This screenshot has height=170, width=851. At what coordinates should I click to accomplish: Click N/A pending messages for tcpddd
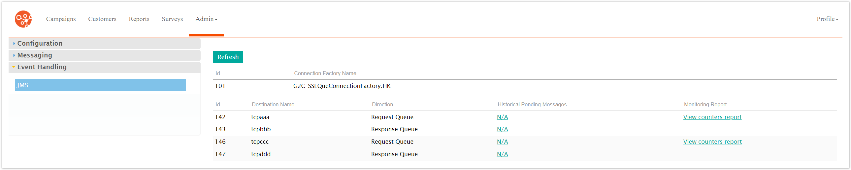502,154
